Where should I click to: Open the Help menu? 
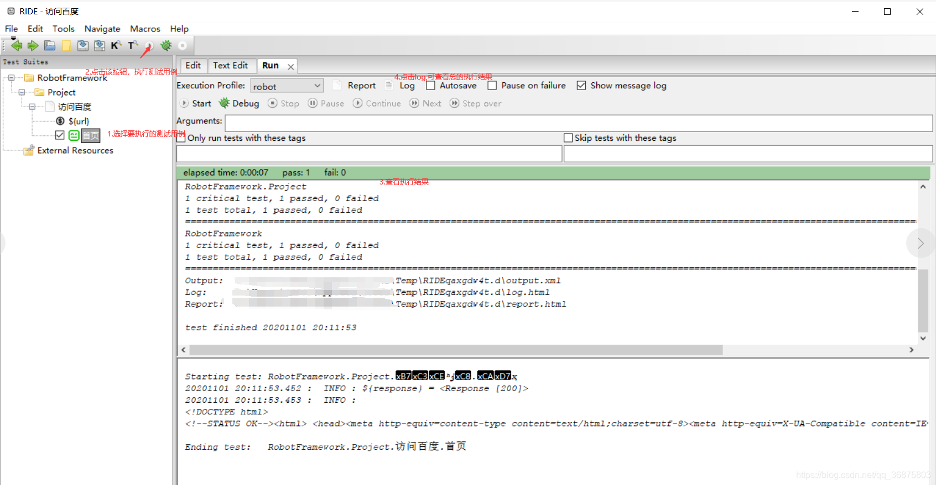(179, 29)
